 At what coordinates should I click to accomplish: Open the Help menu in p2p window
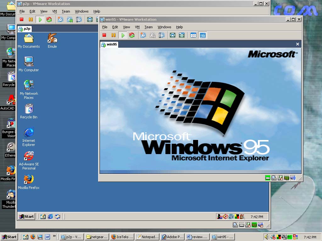tap(97, 11)
